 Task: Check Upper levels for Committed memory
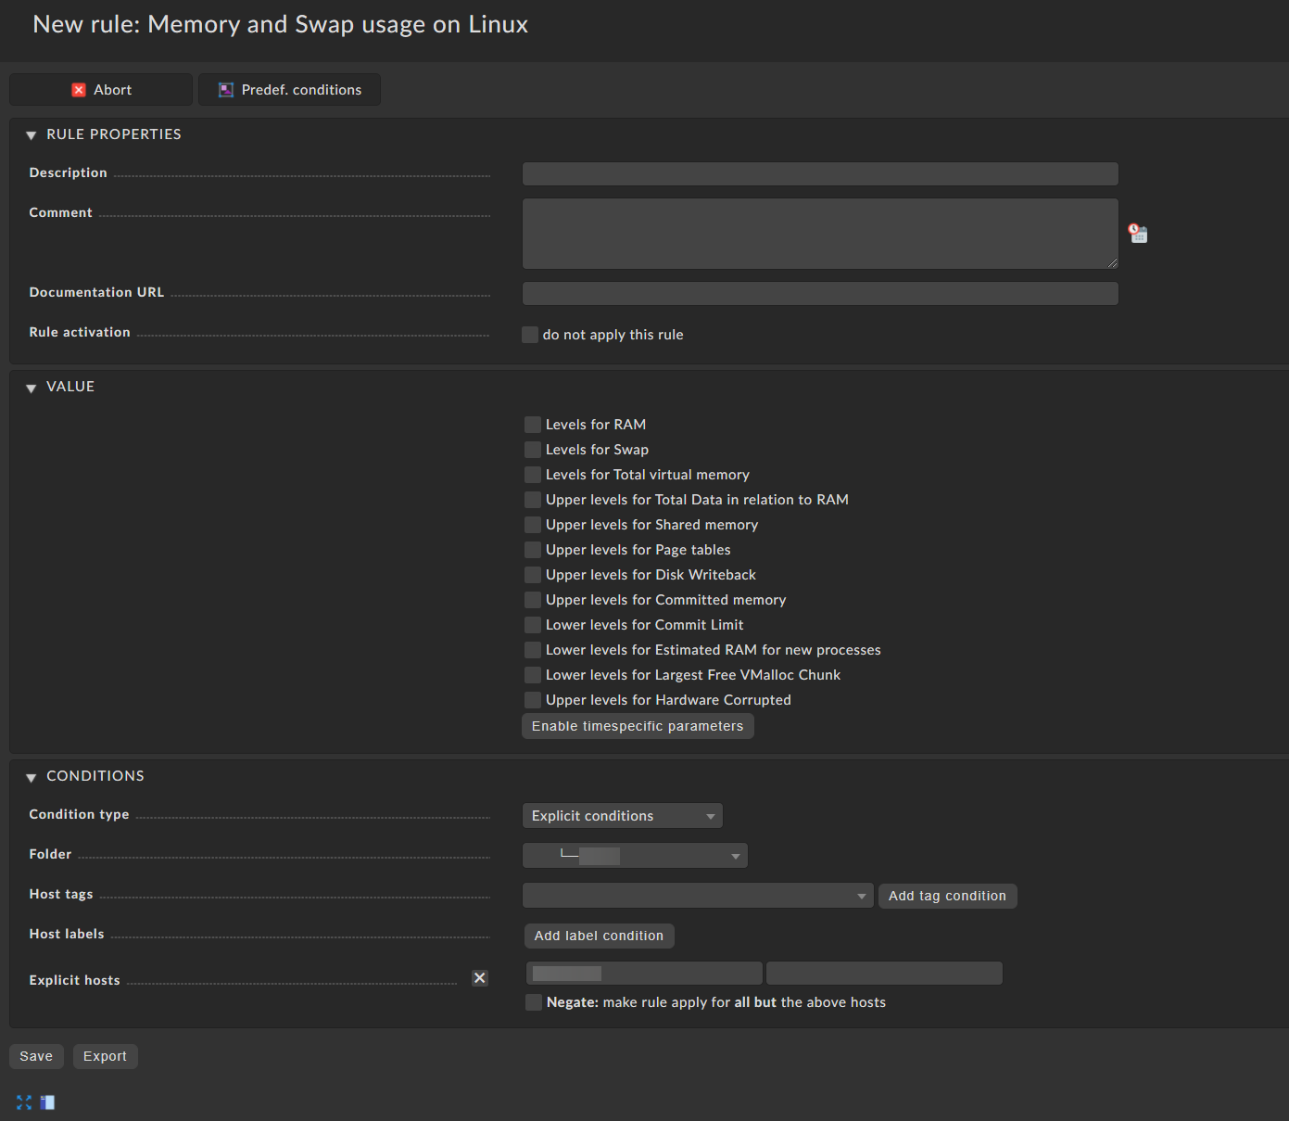coord(533,600)
